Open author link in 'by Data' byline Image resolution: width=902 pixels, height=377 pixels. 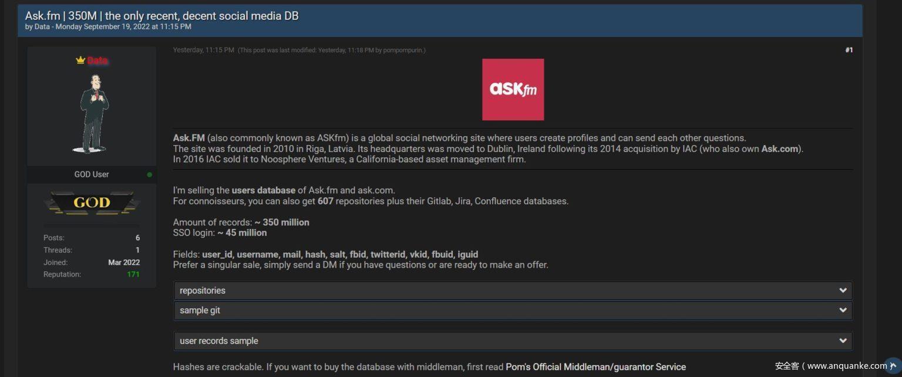tap(42, 27)
